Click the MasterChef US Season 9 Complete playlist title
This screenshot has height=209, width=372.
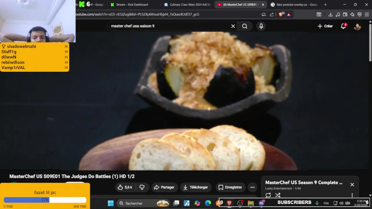coord(304,183)
